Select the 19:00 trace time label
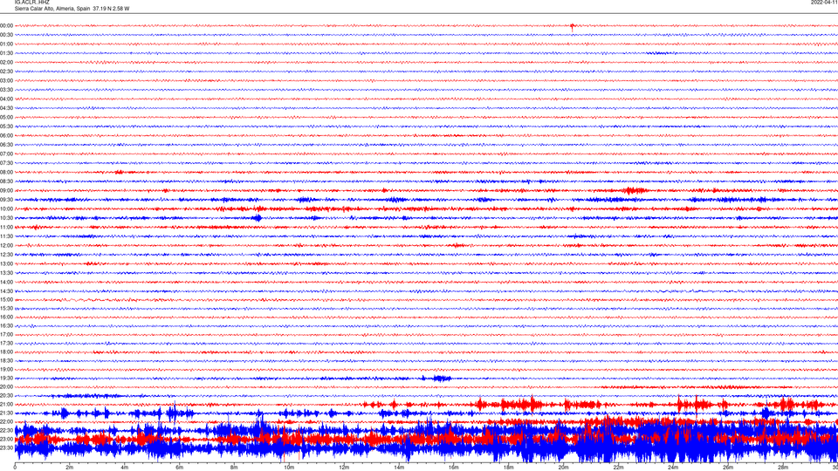838x471 pixels. pos(6,370)
